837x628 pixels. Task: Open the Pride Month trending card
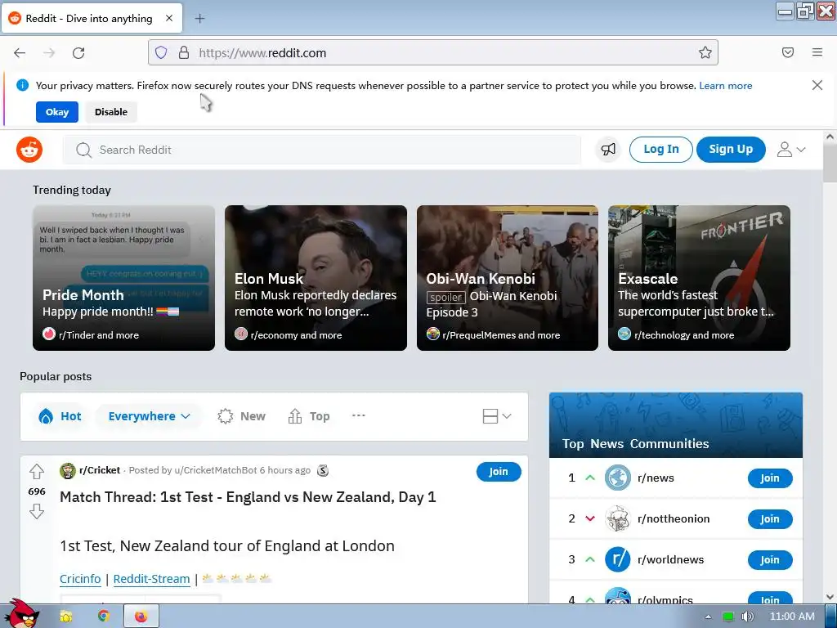coord(124,278)
